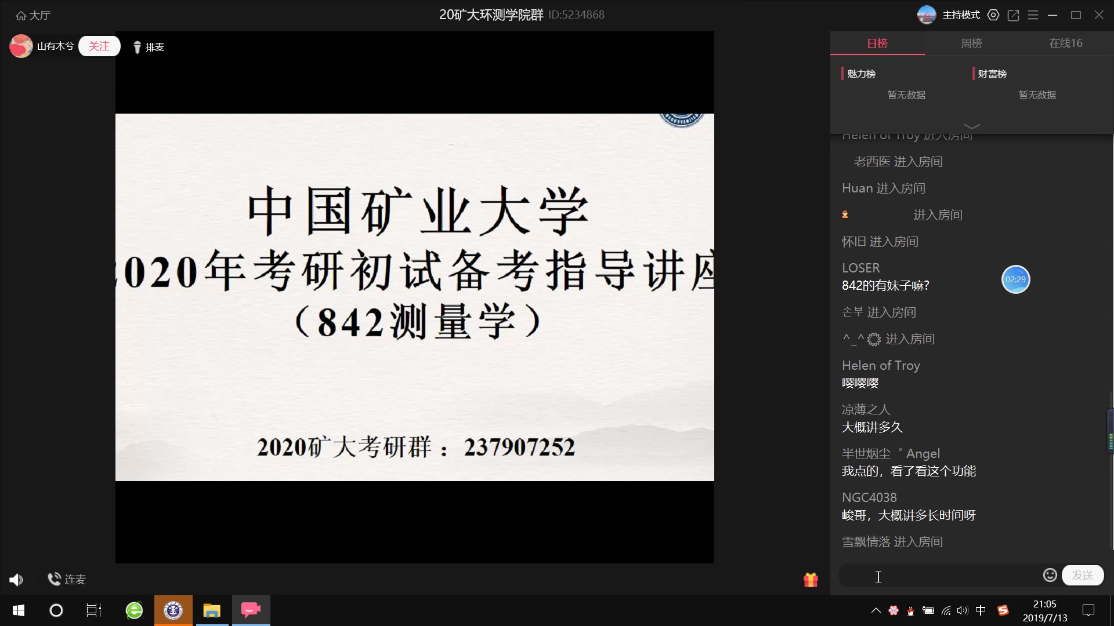
Task: Click 怀旧 进入房间 entry line
Action: tap(880, 242)
